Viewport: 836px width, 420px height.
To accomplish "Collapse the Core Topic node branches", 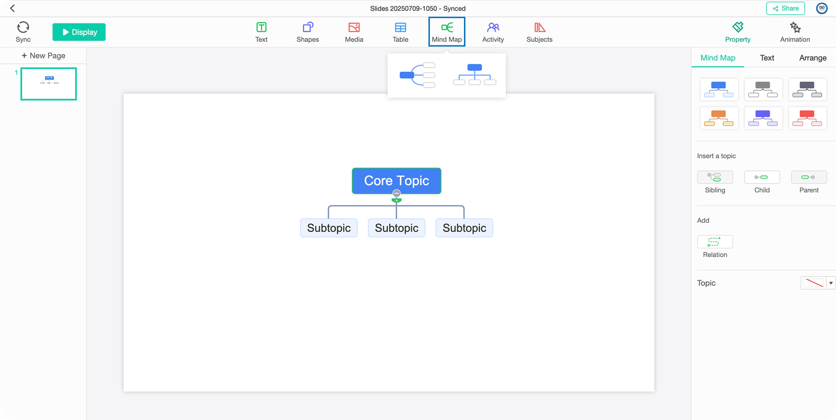I will (397, 194).
